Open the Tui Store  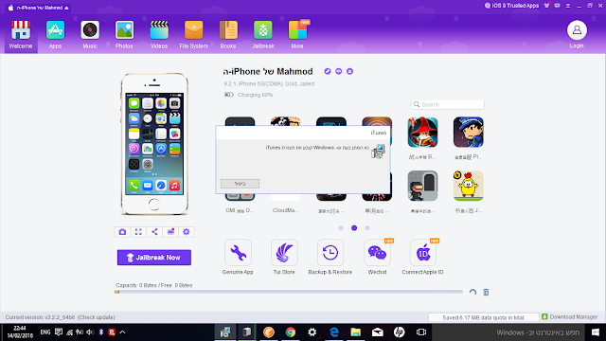pyautogui.click(x=284, y=257)
